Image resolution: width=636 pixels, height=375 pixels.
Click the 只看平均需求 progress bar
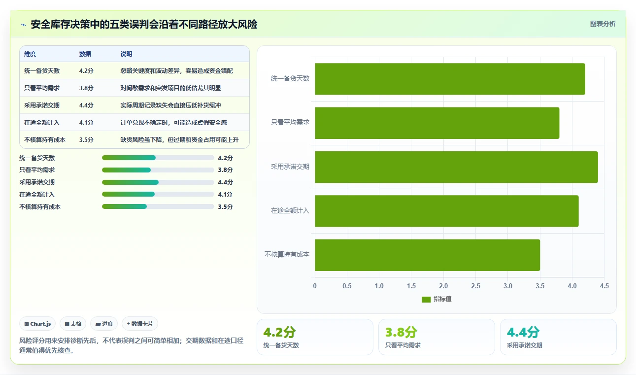158,170
